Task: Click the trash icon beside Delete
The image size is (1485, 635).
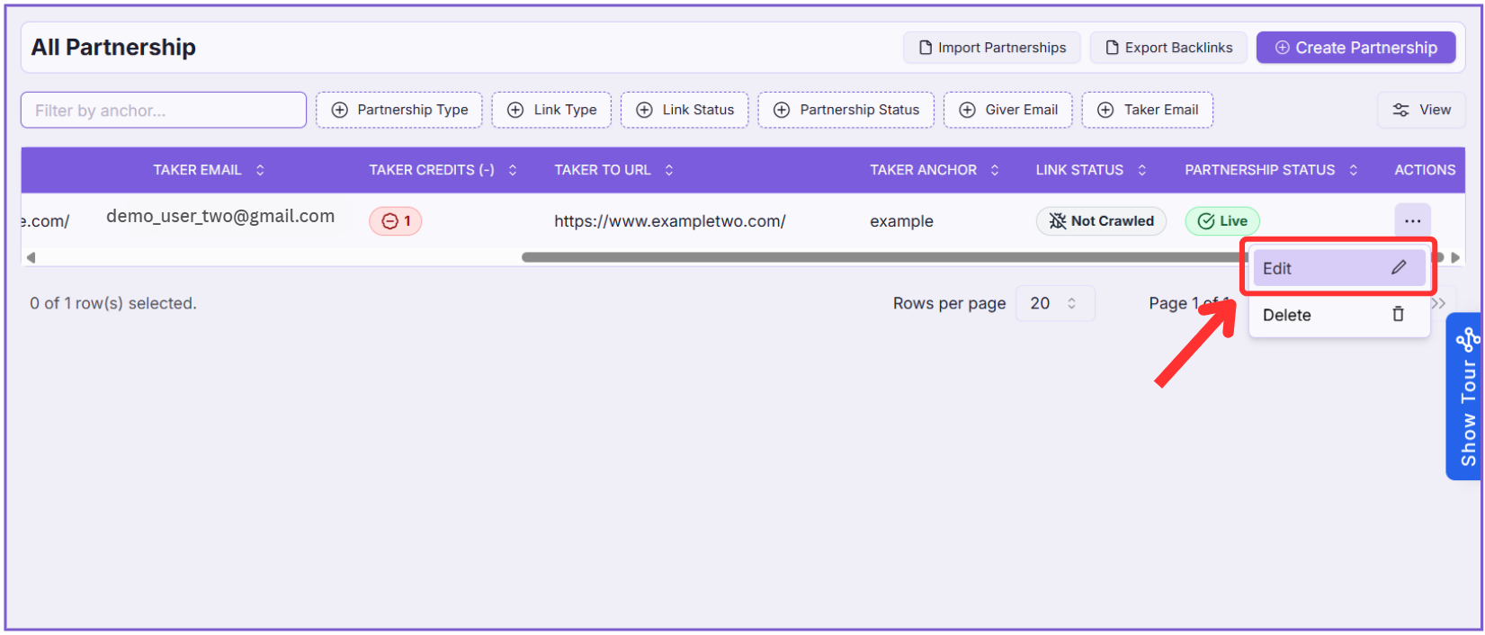Action: [x=1398, y=314]
